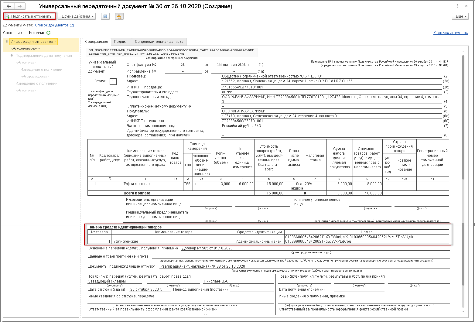This screenshot has width=475, height=322.
Task: Click Идентификационный знак cell
Action: pos(259,239)
